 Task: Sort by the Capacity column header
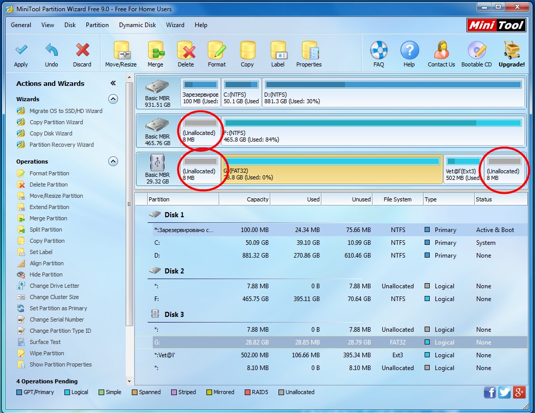tap(245, 199)
